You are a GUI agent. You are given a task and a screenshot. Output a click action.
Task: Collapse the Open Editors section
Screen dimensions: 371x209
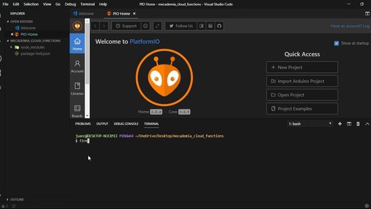pos(21,21)
